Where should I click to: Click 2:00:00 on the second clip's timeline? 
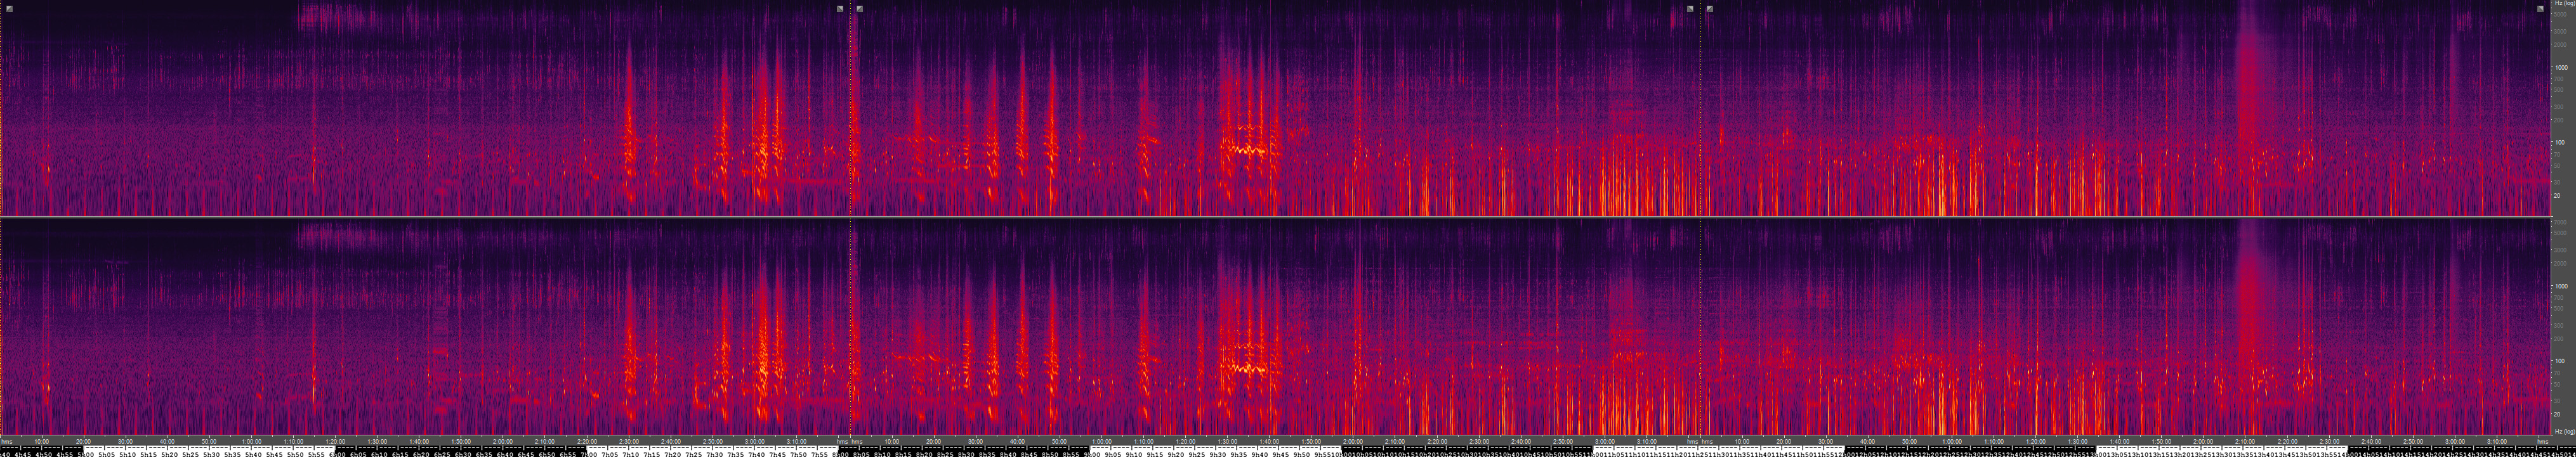[x=1352, y=441]
